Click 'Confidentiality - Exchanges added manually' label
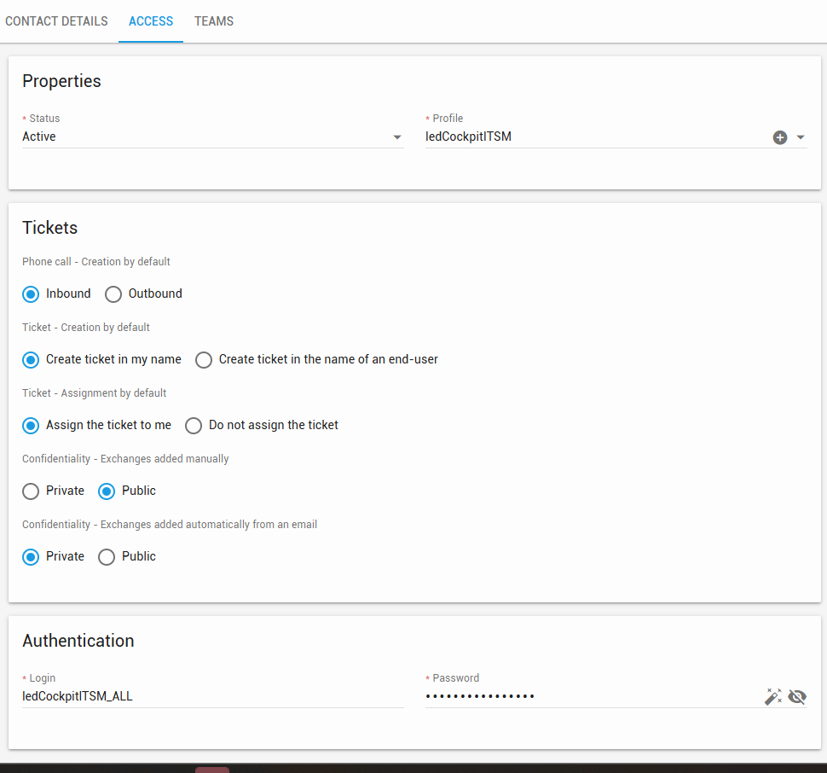 point(125,458)
